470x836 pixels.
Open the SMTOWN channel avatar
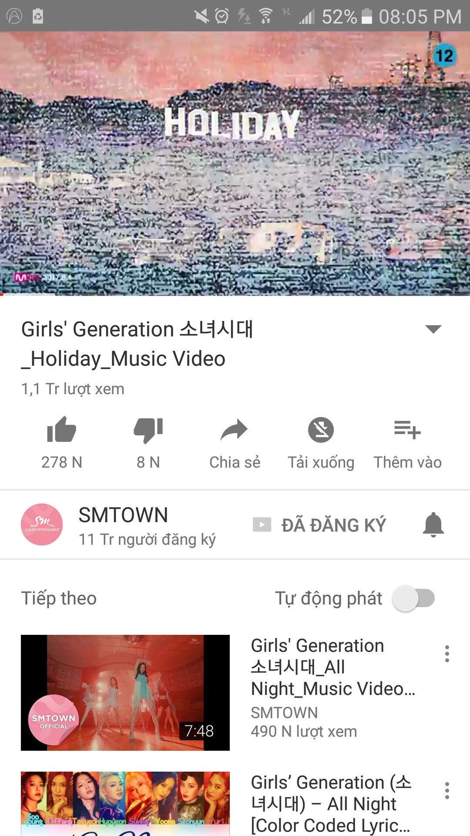[42, 525]
